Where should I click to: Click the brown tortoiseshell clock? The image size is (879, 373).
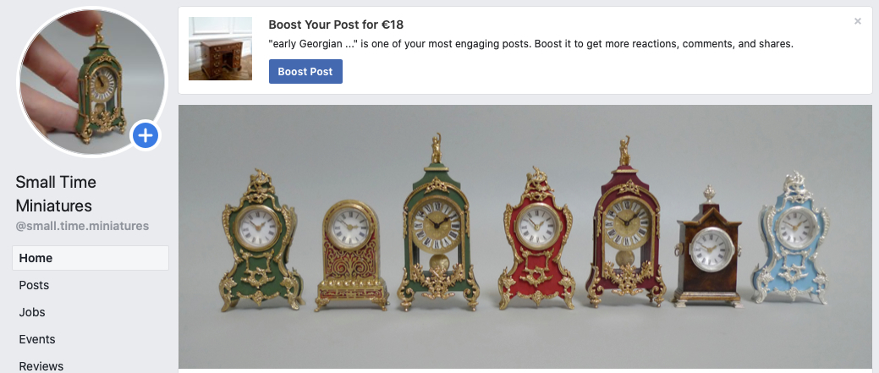point(708,248)
